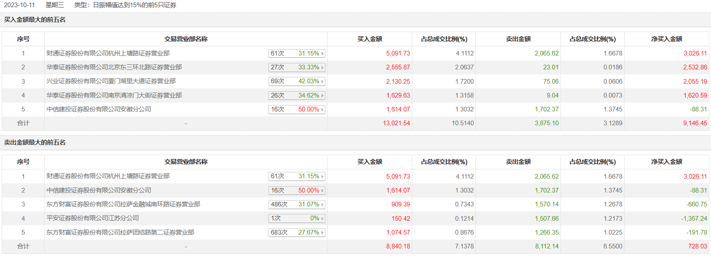
Task: Open 东方财富证券拉萨团结路第二证券营业部 link
Action: click(x=121, y=232)
